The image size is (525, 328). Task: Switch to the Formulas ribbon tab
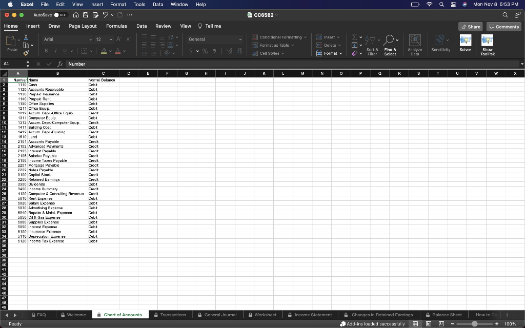pos(117,26)
